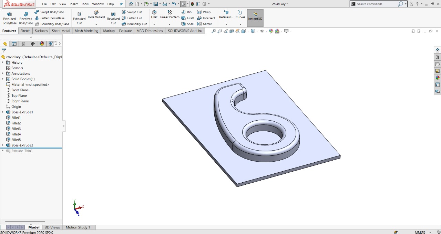Select the Linear Pattern tool
The width and height of the screenshot is (441, 234).
(170, 15)
